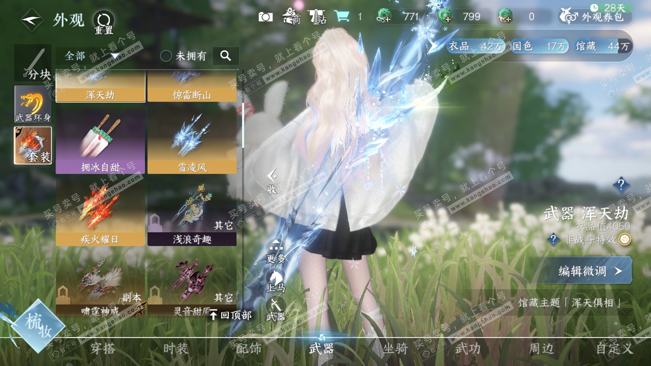Click the weapon list scrollbar
The width and height of the screenshot is (651, 366).
click(243, 125)
